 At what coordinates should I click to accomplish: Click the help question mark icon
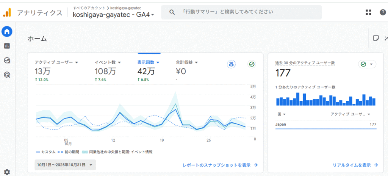(x=383, y=12)
